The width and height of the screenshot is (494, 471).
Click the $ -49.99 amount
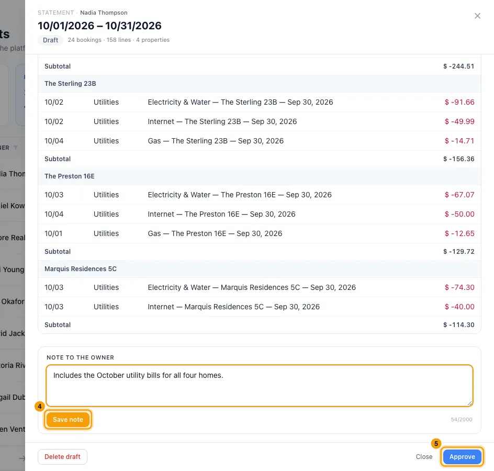click(459, 121)
